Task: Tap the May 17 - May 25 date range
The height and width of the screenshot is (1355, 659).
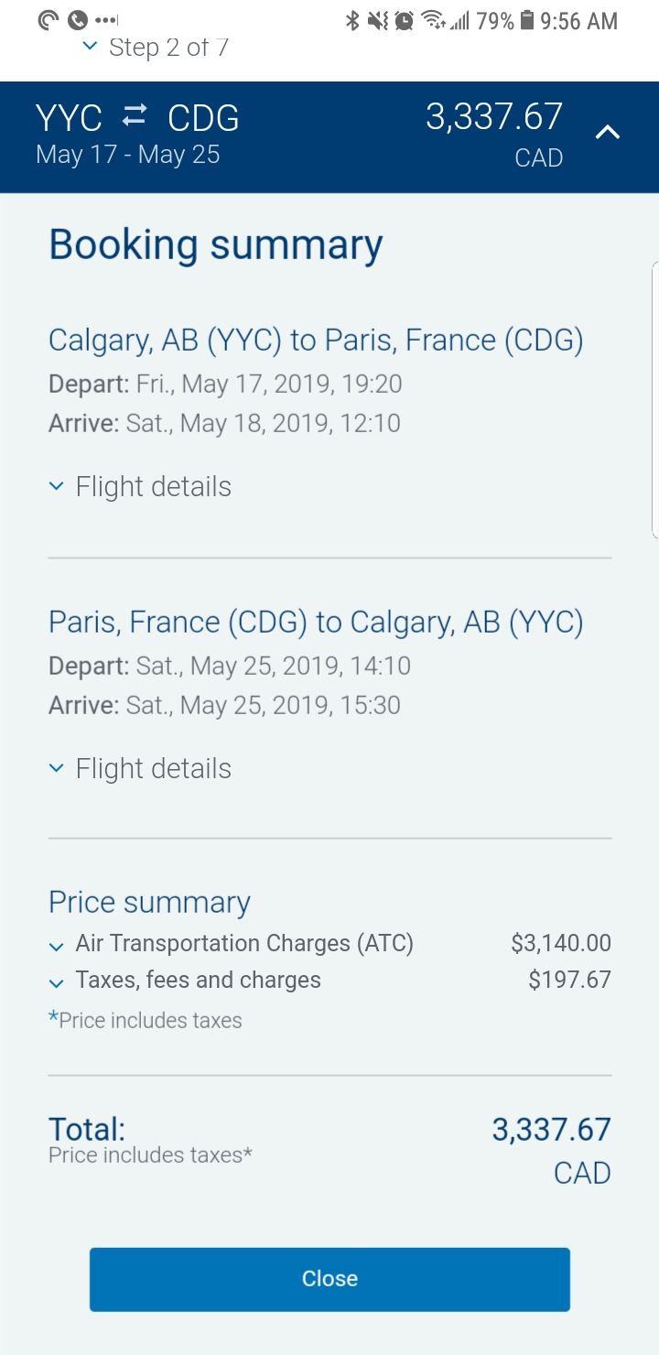Action: [x=128, y=154]
